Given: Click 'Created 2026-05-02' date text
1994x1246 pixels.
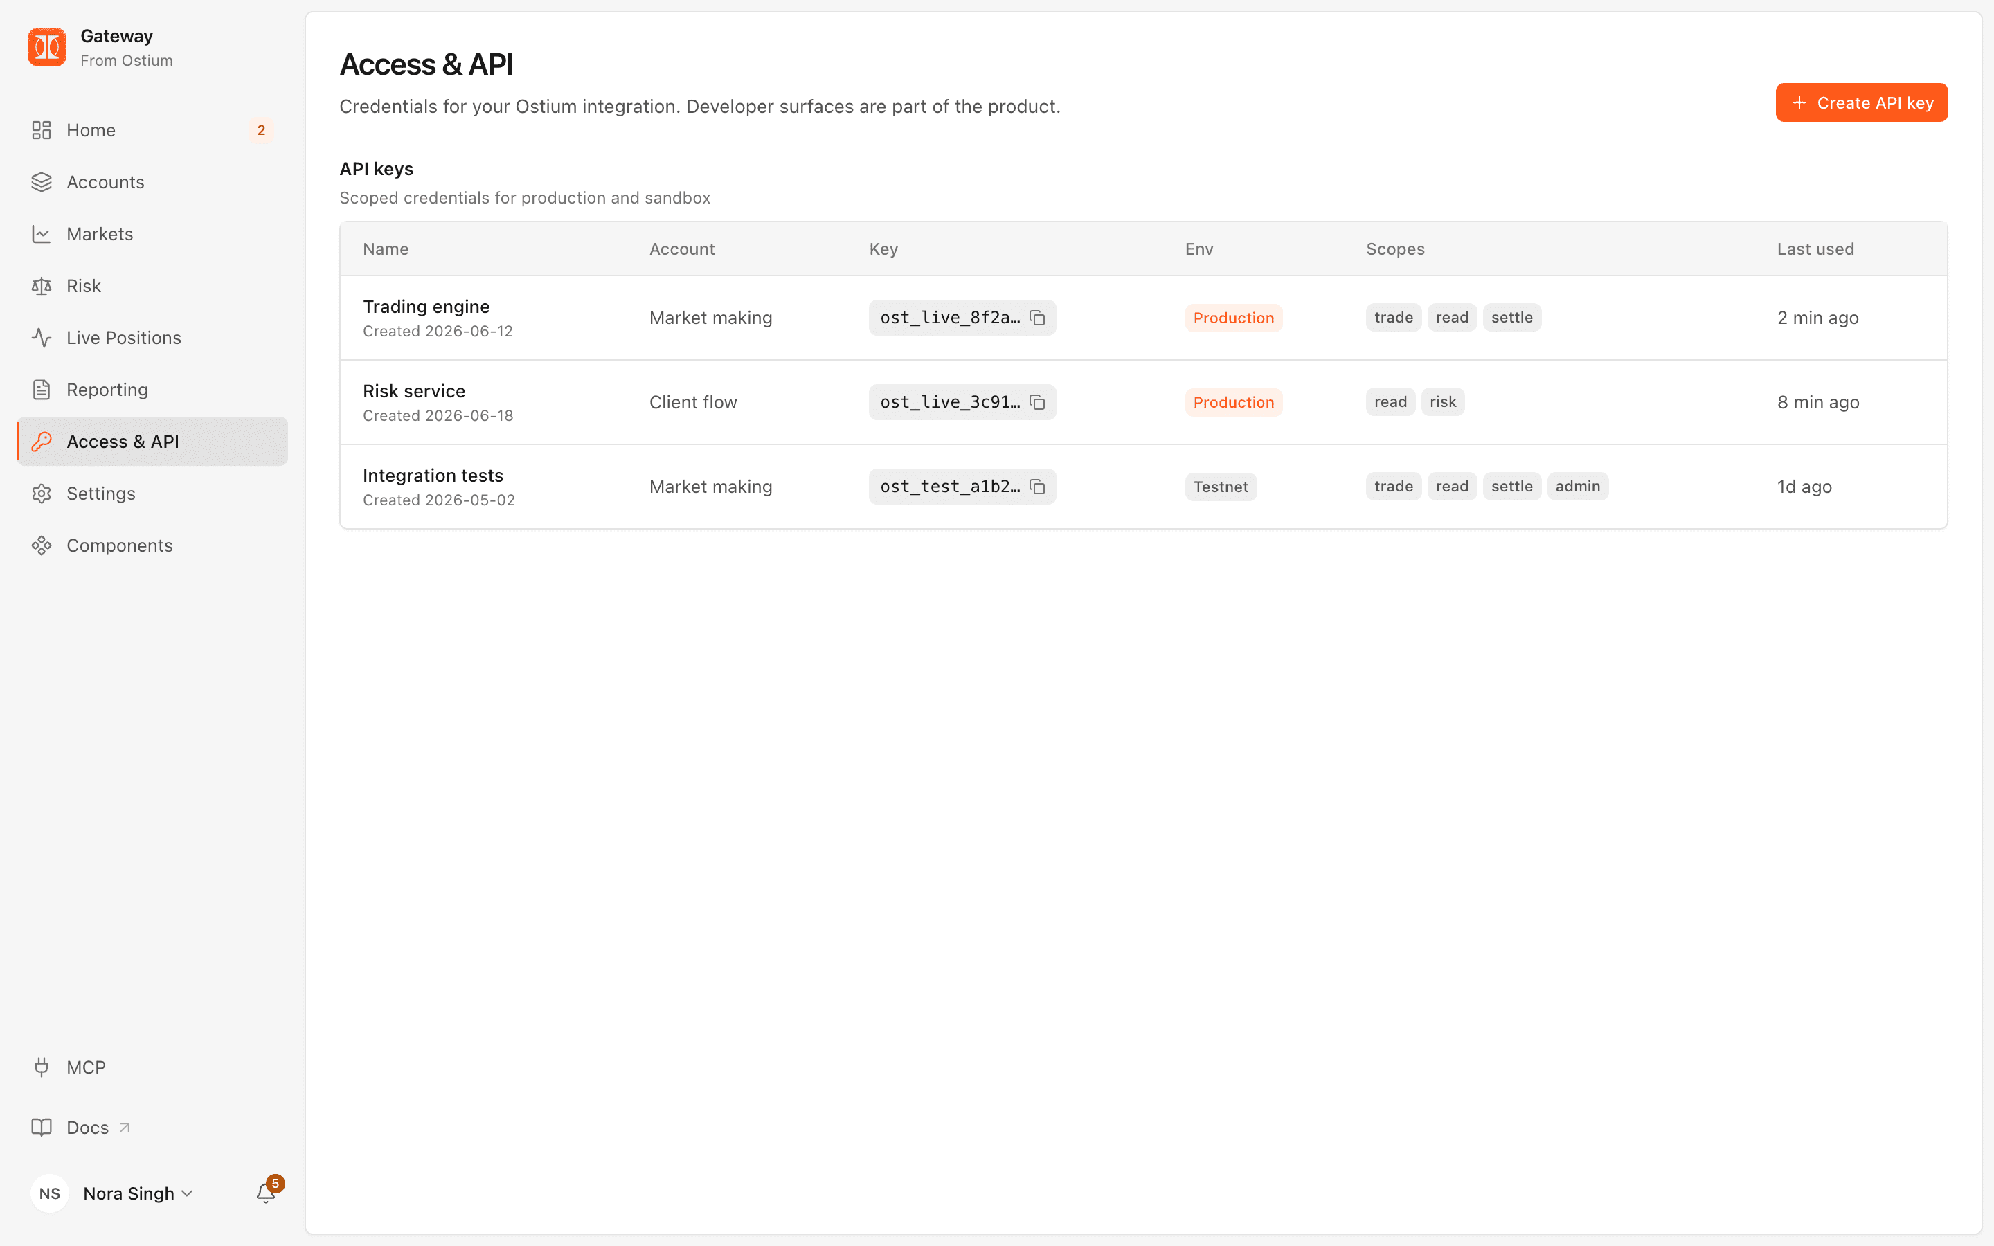Looking at the screenshot, I should (438, 500).
